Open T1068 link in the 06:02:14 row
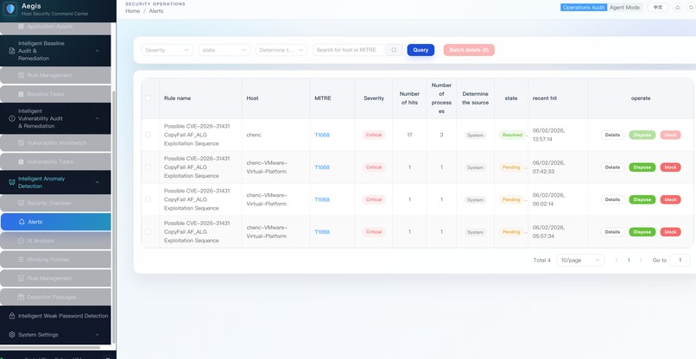Screen dimensions: 696x359 (x=322, y=199)
